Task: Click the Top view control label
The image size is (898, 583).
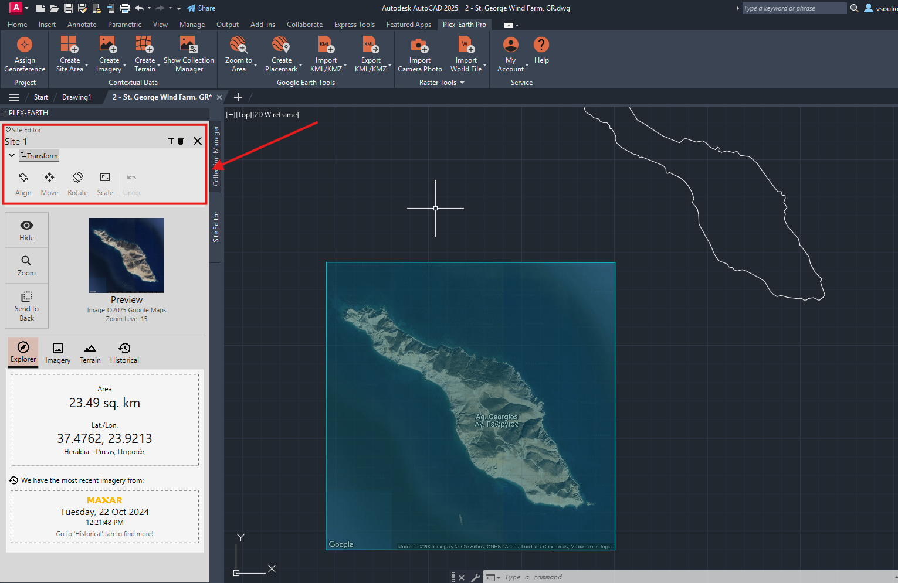Action: pyautogui.click(x=243, y=115)
